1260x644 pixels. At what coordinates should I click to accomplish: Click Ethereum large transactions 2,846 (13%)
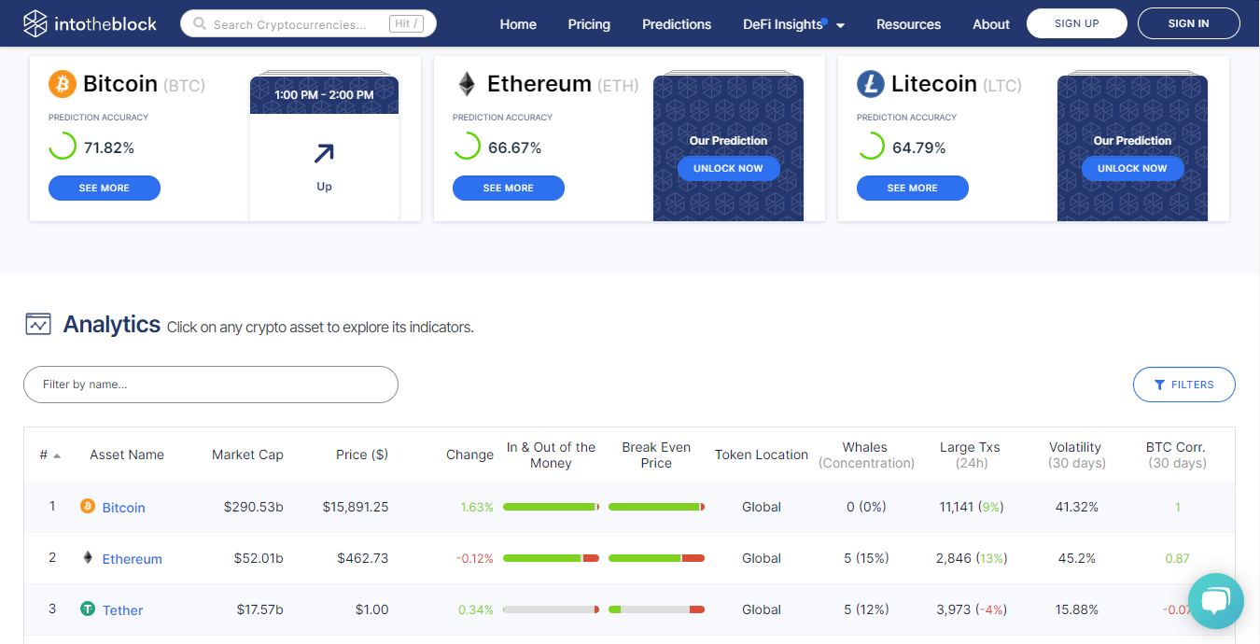971,558
